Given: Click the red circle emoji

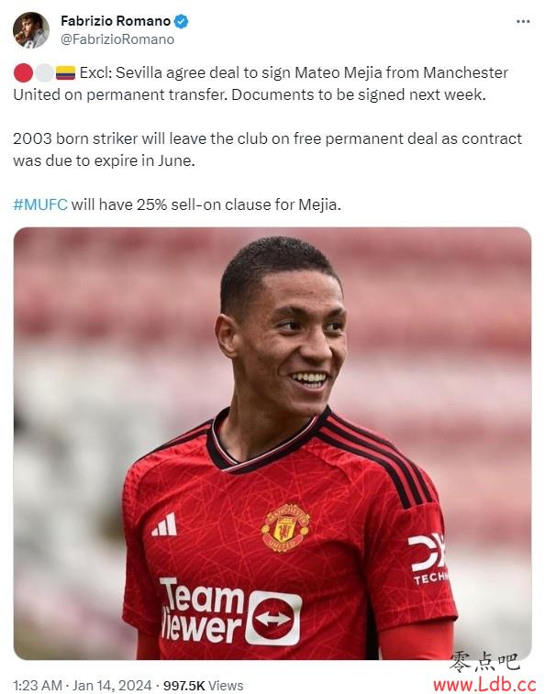Looking at the screenshot, I should click(x=23, y=72).
